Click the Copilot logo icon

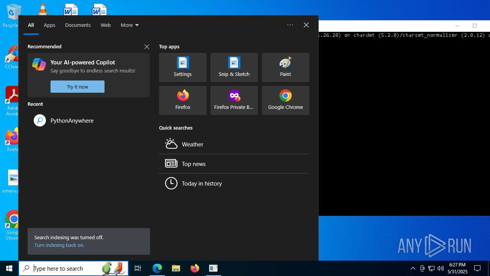click(x=39, y=64)
